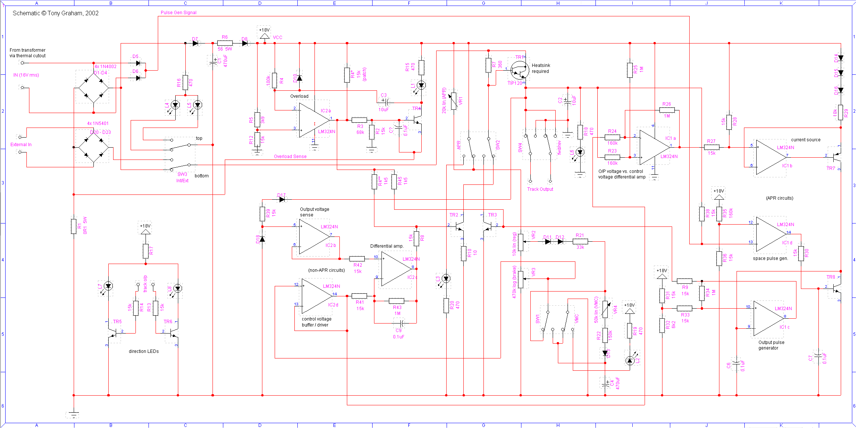The image size is (856, 428).
Task: Click the Overload Sense net label
Action: coord(290,157)
